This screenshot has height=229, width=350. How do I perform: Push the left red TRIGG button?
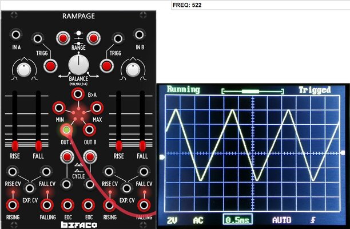(x=50, y=66)
